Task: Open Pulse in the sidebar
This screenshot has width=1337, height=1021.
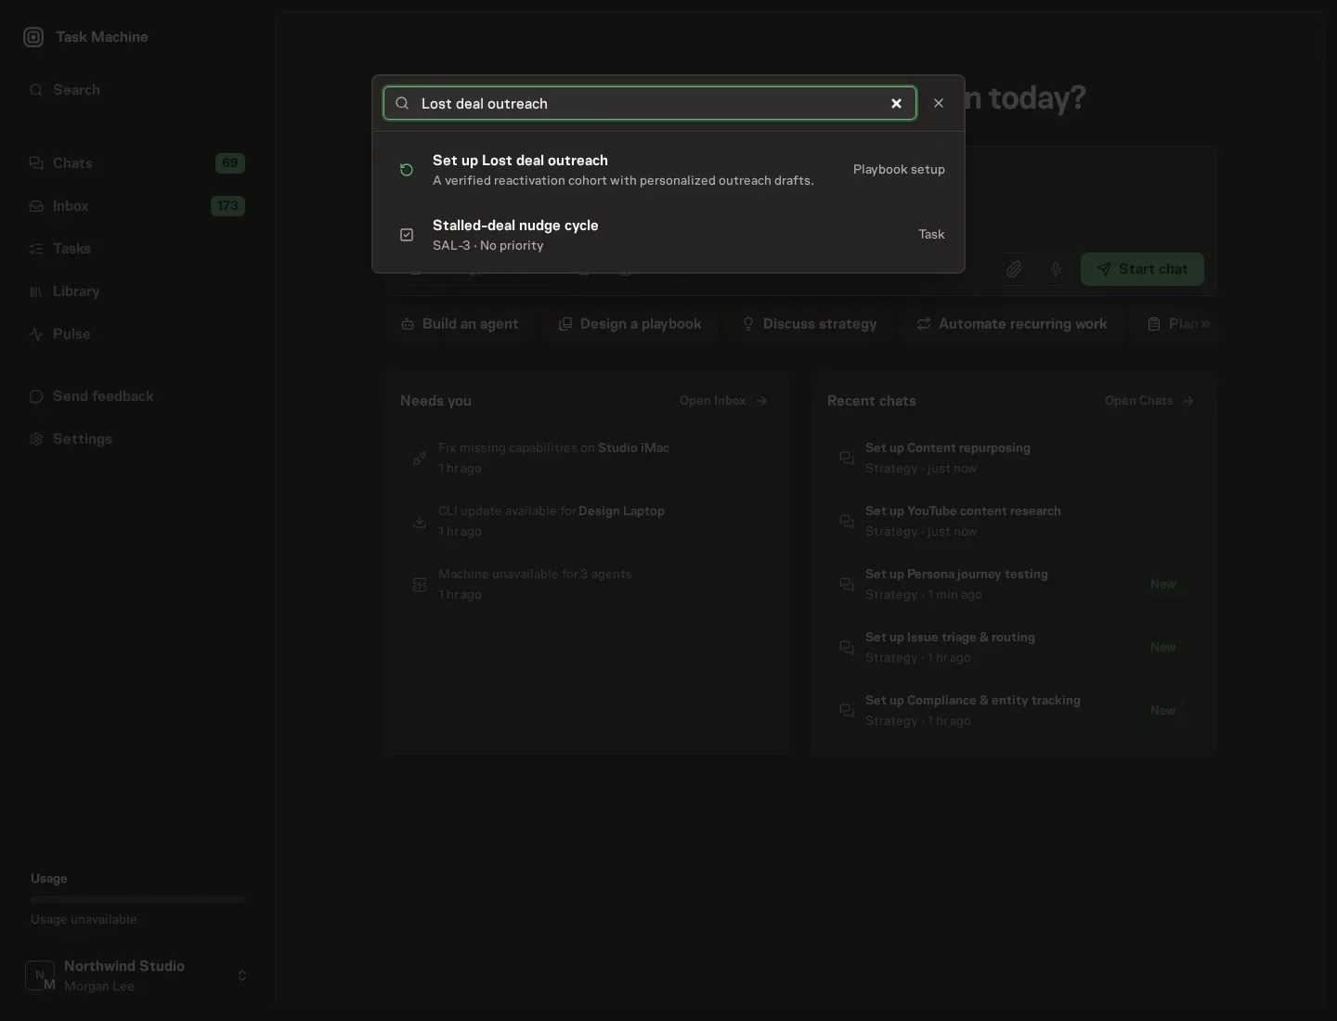Action: coord(137,334)
